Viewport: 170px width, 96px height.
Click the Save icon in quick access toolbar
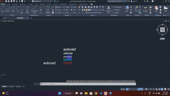[x=11, y=1]
